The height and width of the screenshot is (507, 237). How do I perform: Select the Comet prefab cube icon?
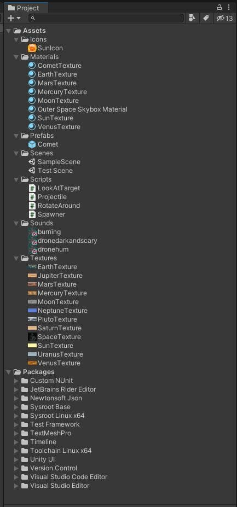click(x=32, y=144)
